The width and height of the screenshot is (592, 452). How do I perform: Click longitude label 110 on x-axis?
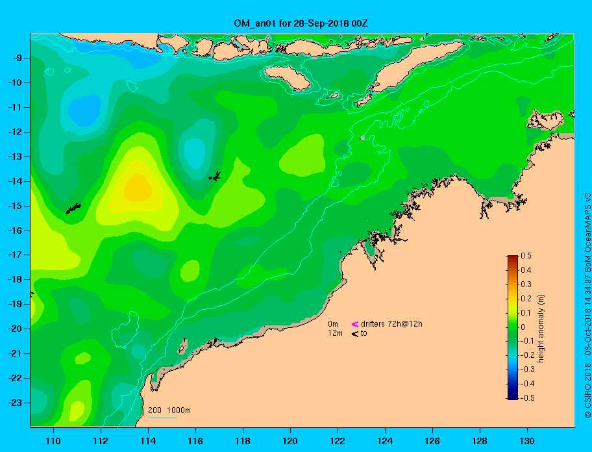pyautogui.click(x=53, y=441)
